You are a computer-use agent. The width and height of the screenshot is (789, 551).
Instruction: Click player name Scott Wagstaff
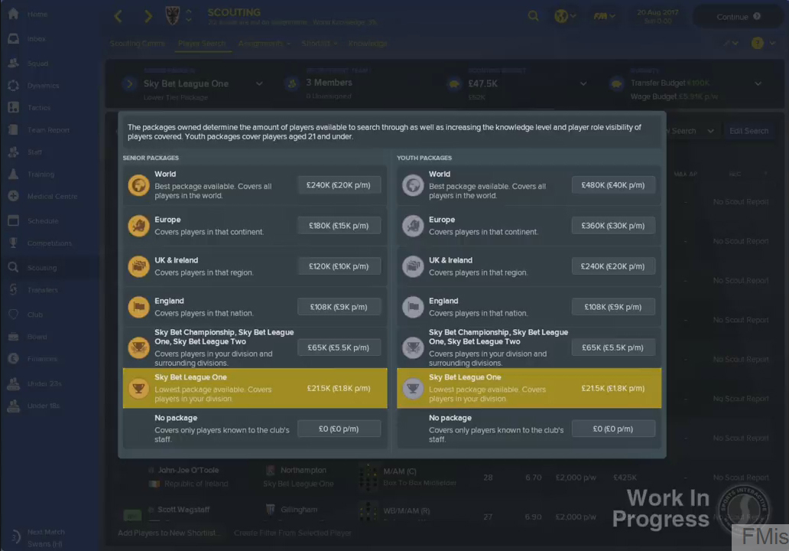[x=183, y=509]
